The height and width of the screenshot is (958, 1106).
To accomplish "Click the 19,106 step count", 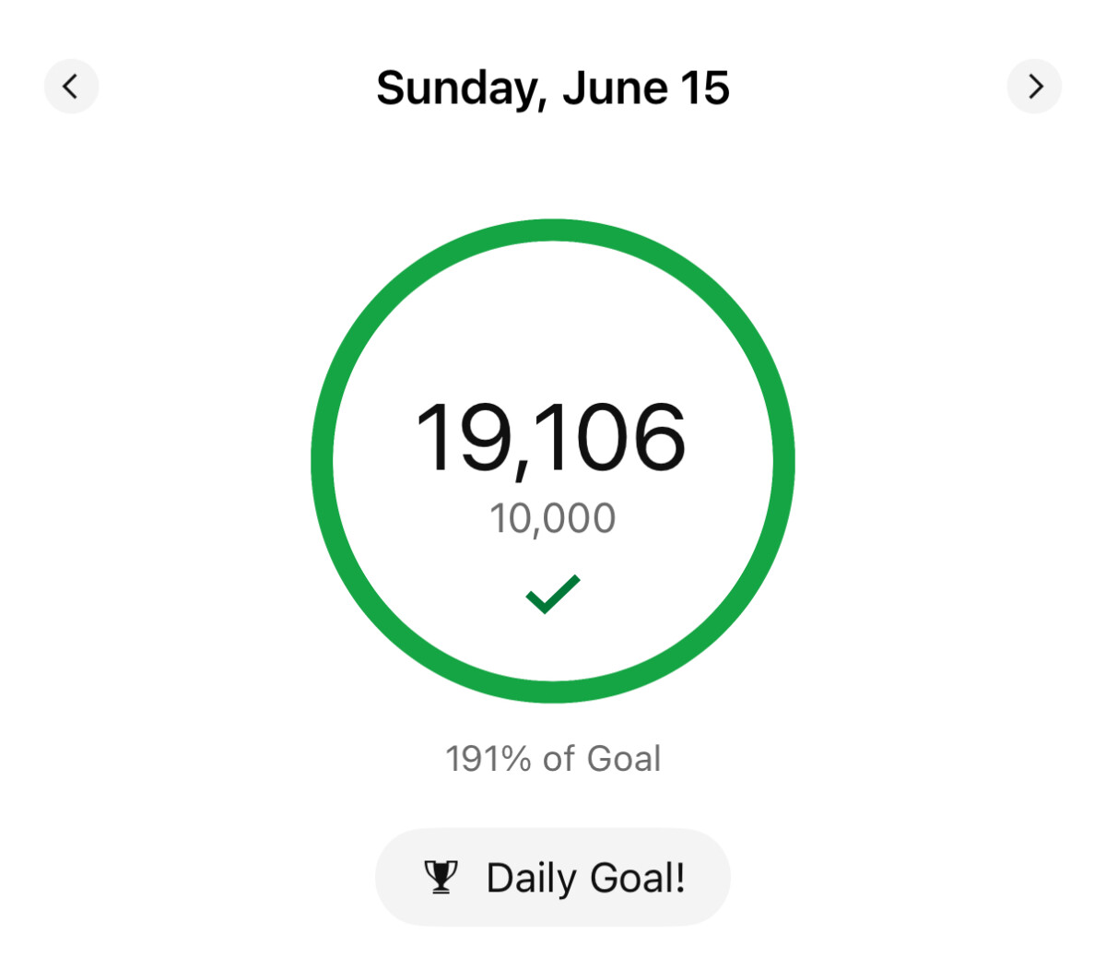I will pos(551,439).
